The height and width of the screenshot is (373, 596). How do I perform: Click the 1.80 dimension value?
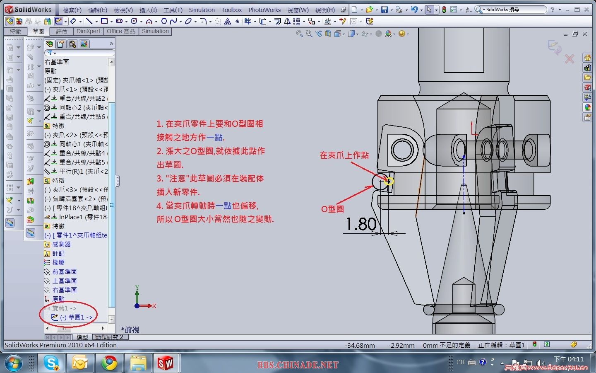pos(361,224)
